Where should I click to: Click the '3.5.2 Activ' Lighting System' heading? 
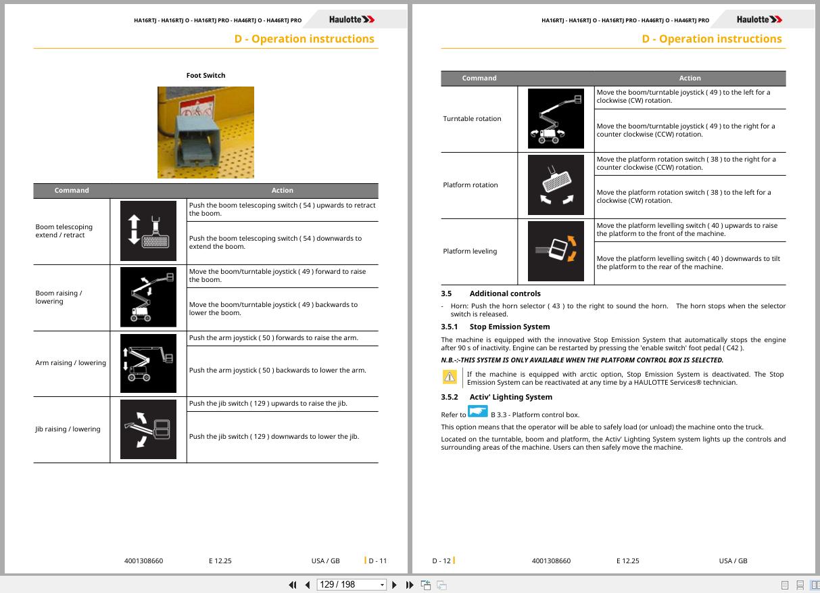(497, 397)
